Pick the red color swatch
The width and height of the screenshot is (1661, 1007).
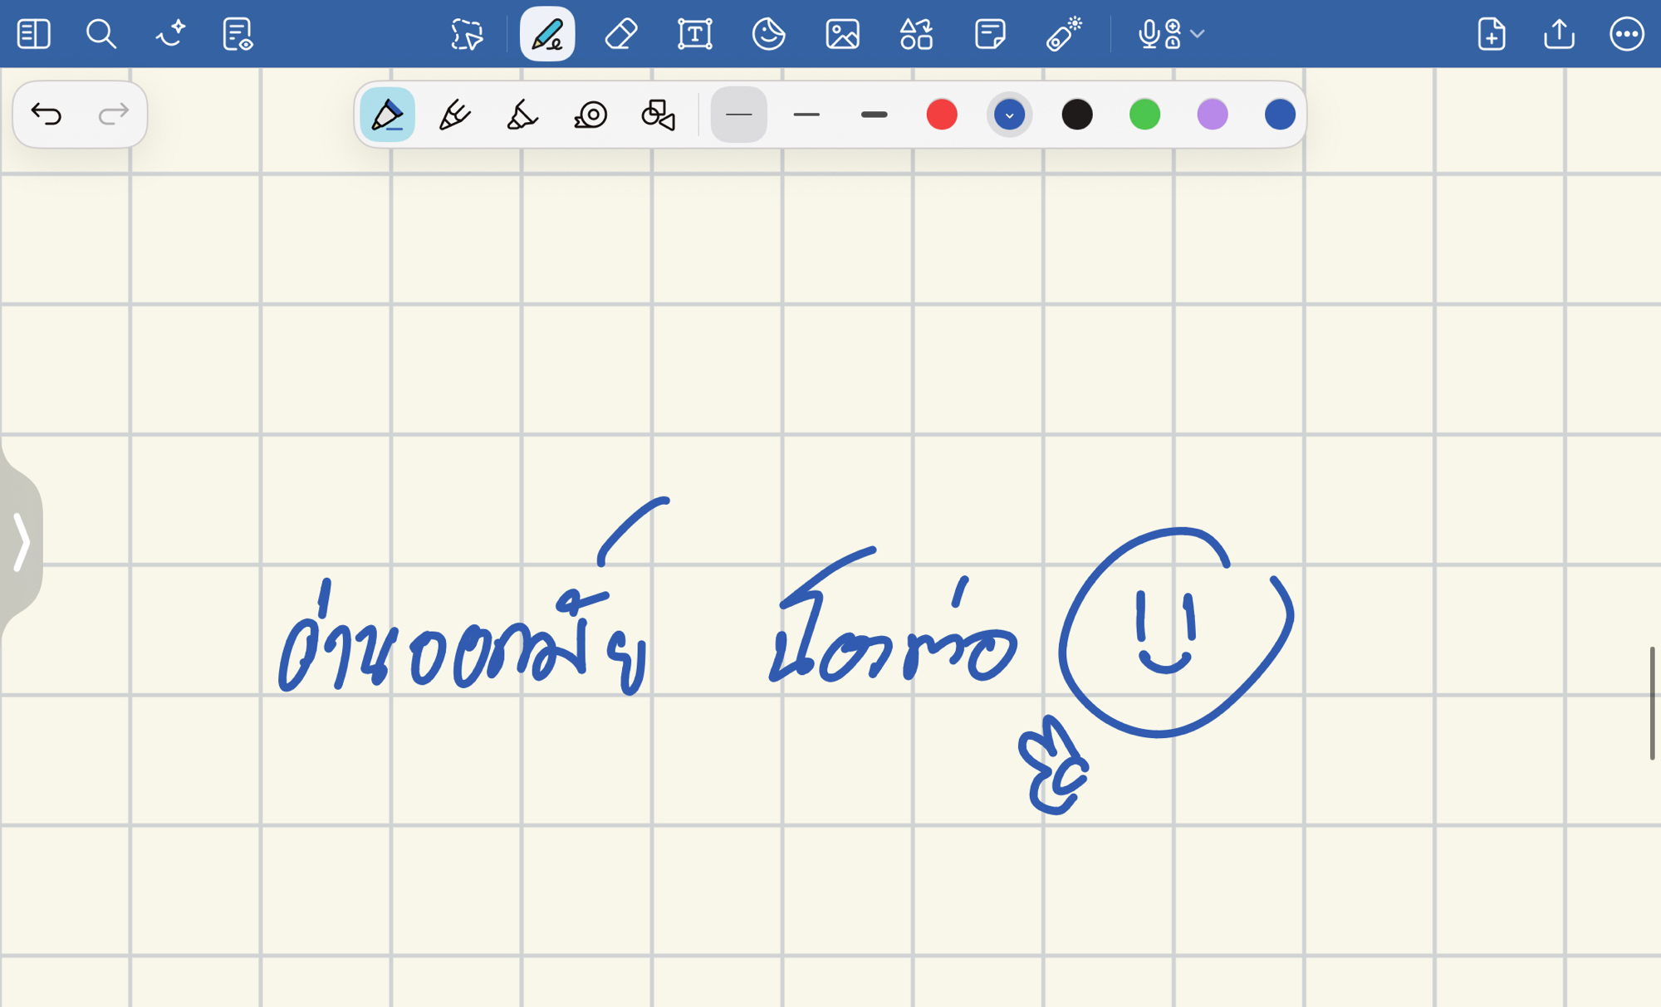[x=942, y=115]
